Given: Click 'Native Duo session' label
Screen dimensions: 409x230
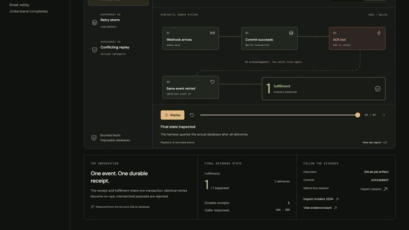Looking at the screenshot, I should click(316, 188).
